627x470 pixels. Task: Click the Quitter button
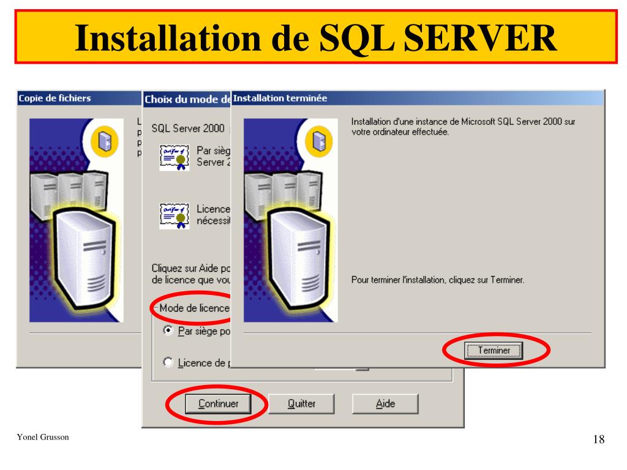(301, 404)
